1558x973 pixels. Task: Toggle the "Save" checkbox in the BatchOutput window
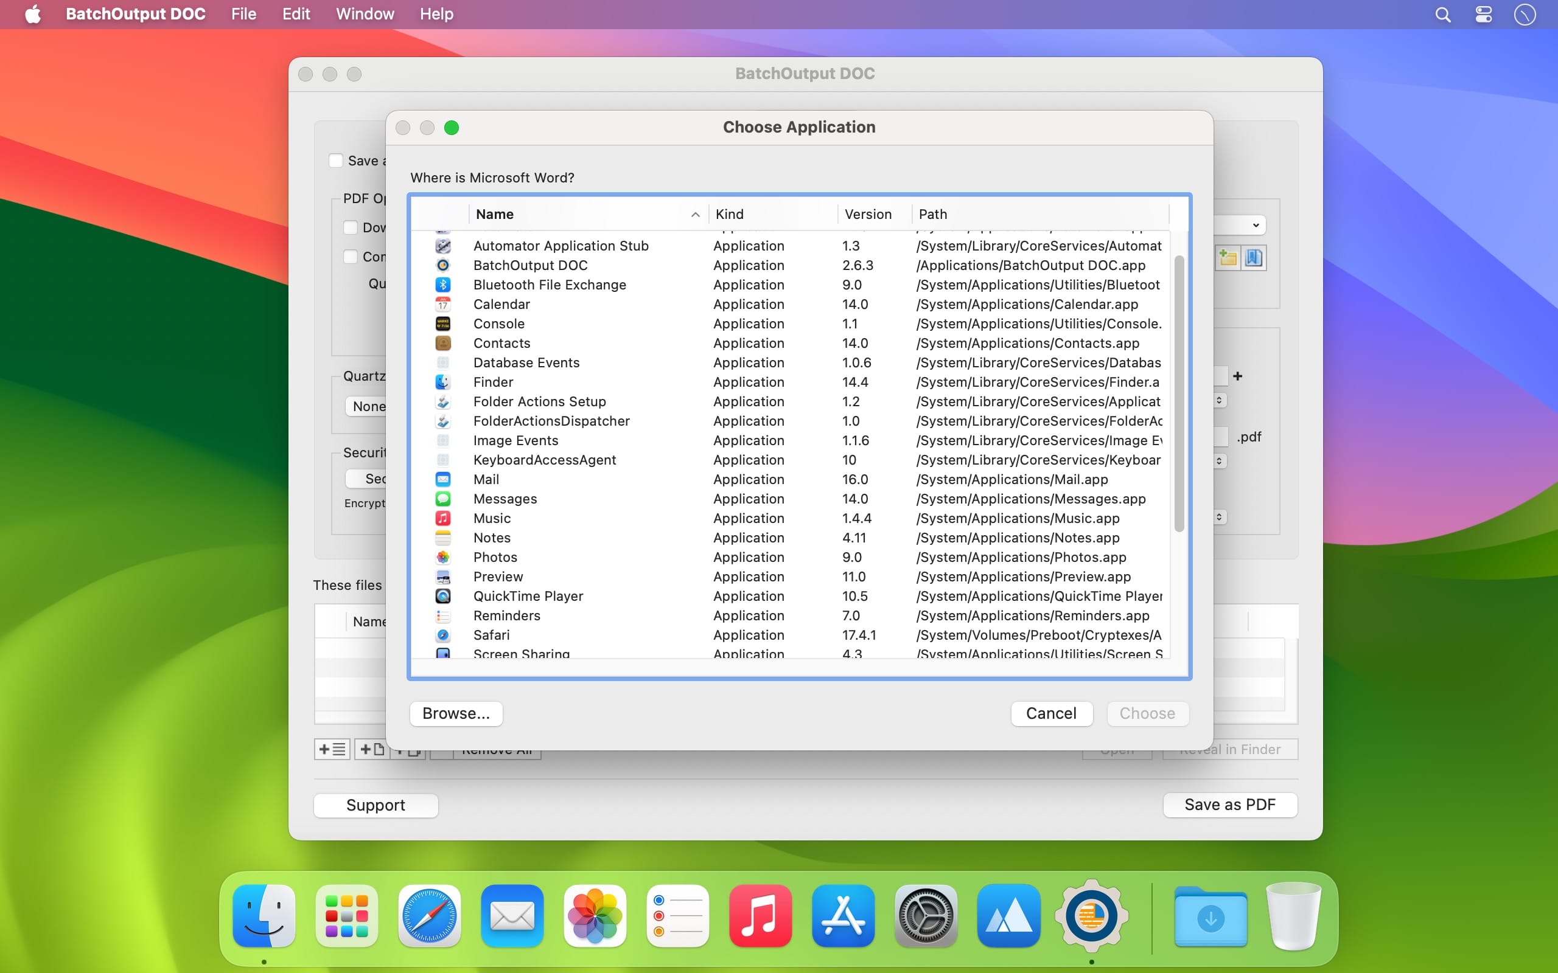(336, 160)
